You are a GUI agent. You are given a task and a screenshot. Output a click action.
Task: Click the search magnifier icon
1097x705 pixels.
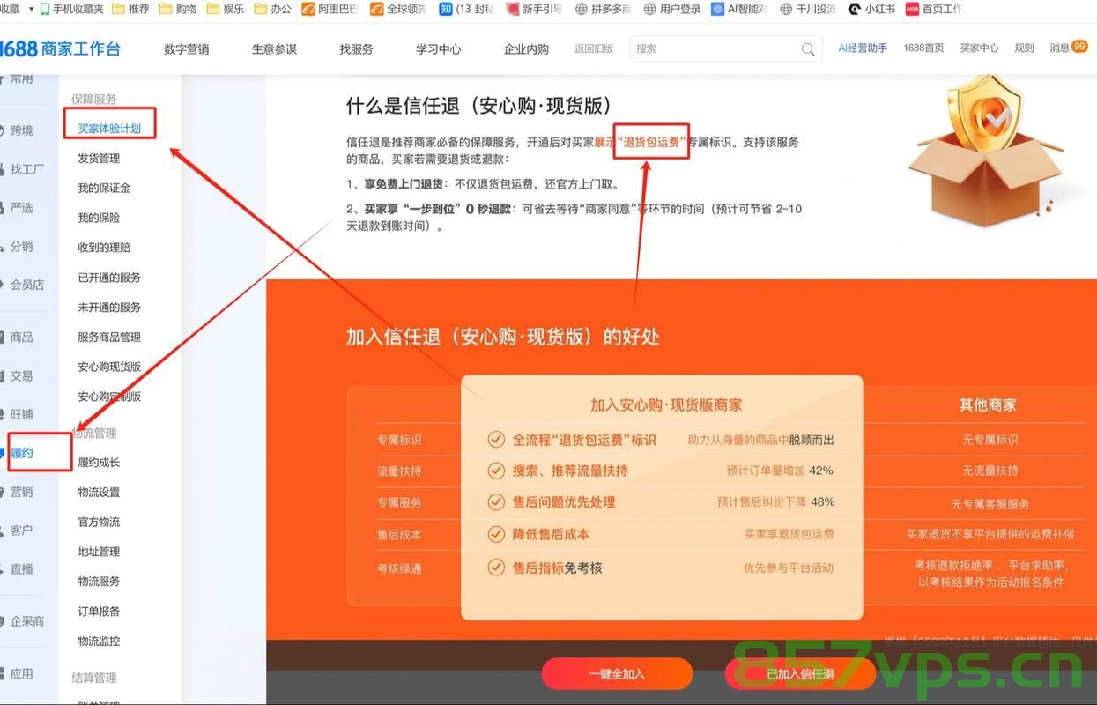(808, 49)
